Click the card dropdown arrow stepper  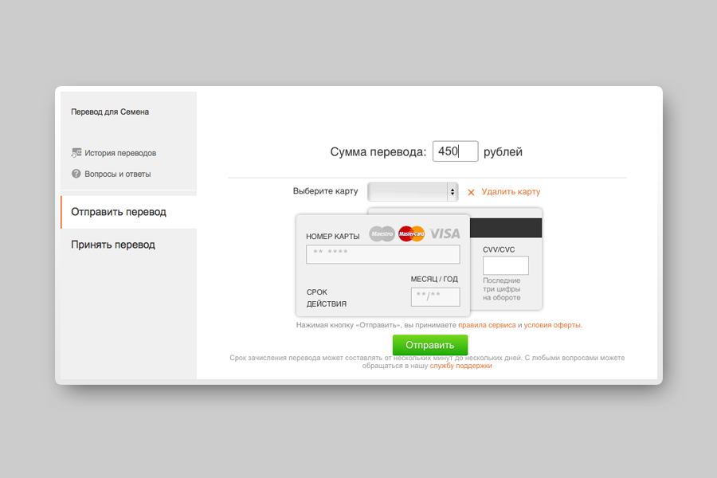coord(453,192)
